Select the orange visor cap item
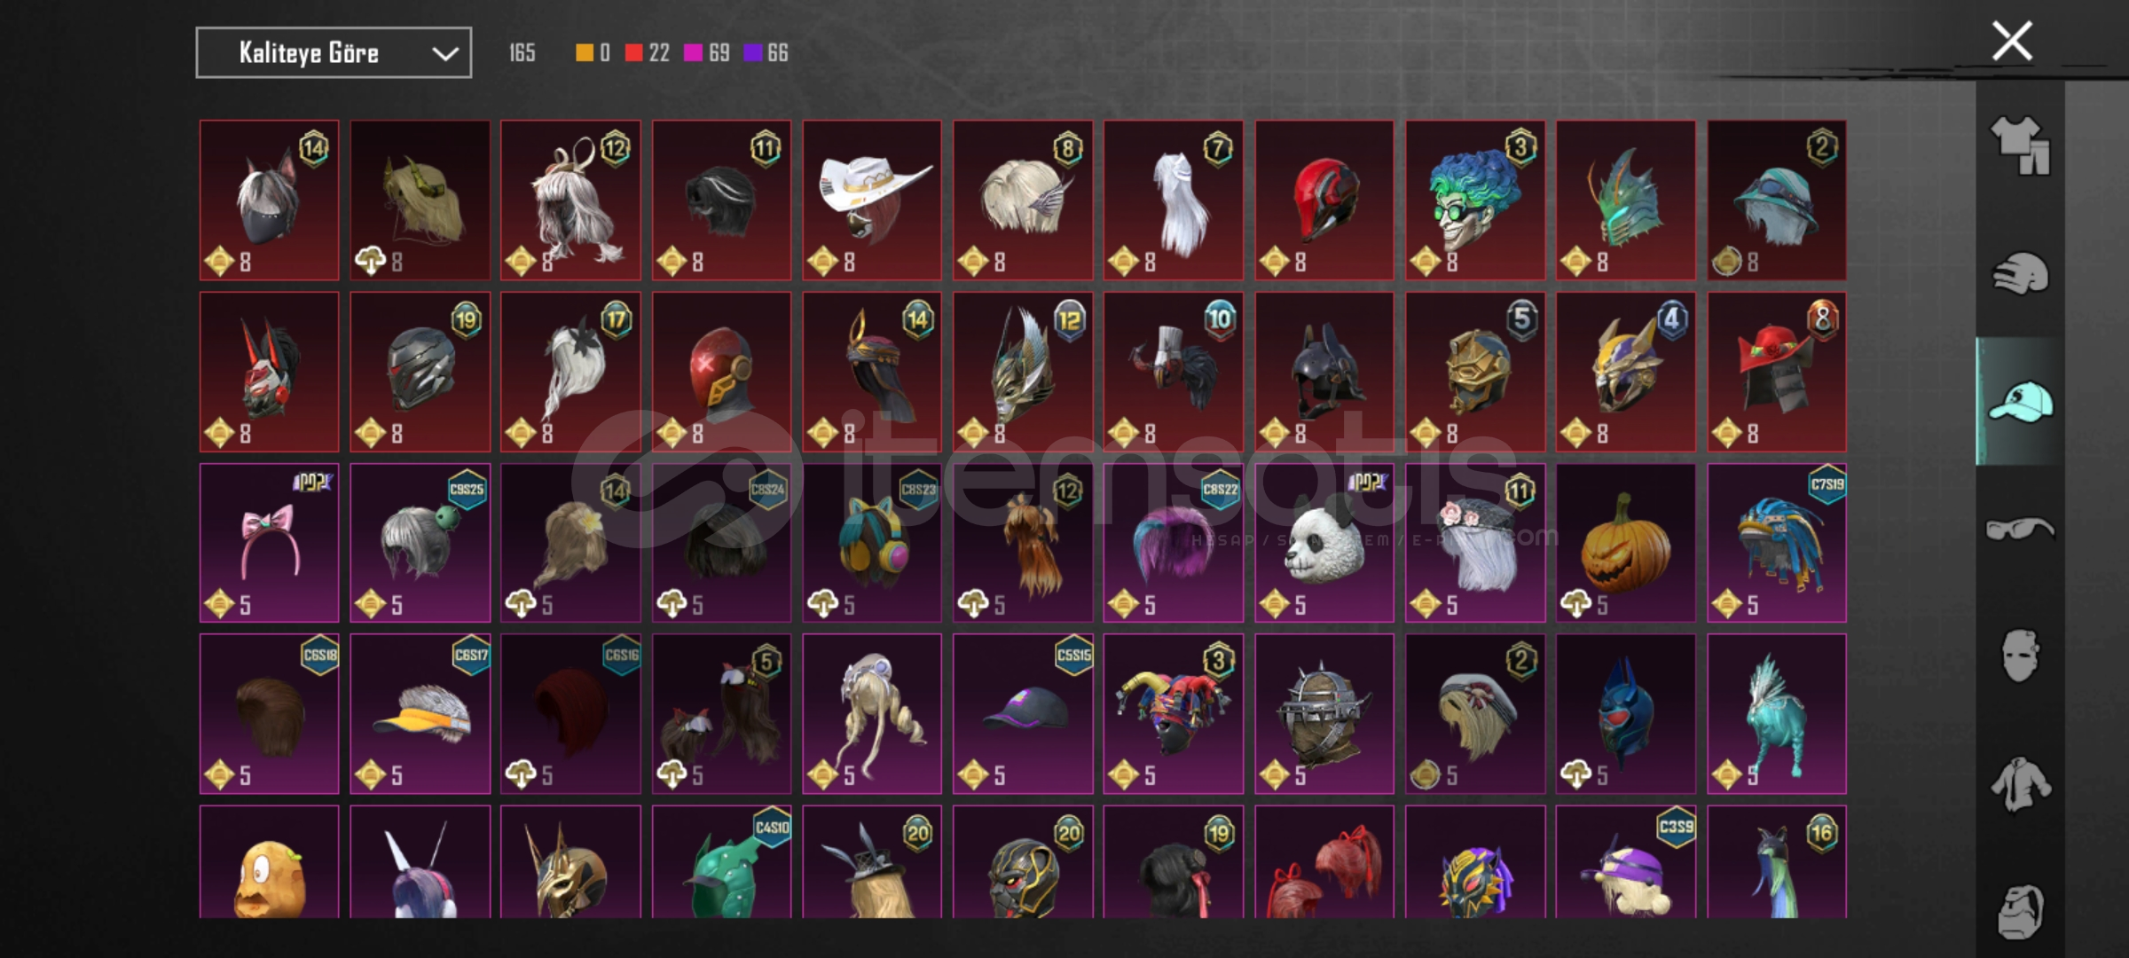2129x958 pixels. [420, 714]
